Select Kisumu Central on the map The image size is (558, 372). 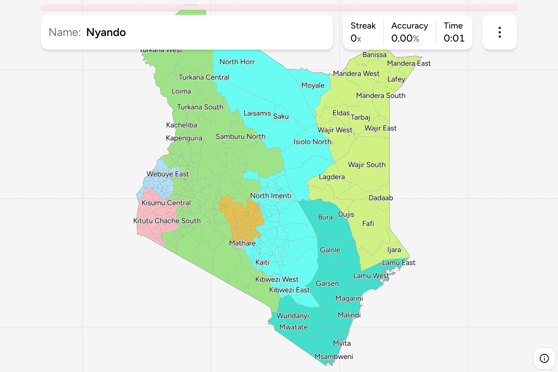click(166, 203)
